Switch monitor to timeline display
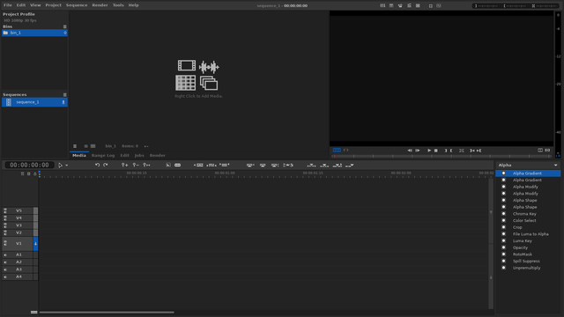Screen dimensions: 564x317 337,151
